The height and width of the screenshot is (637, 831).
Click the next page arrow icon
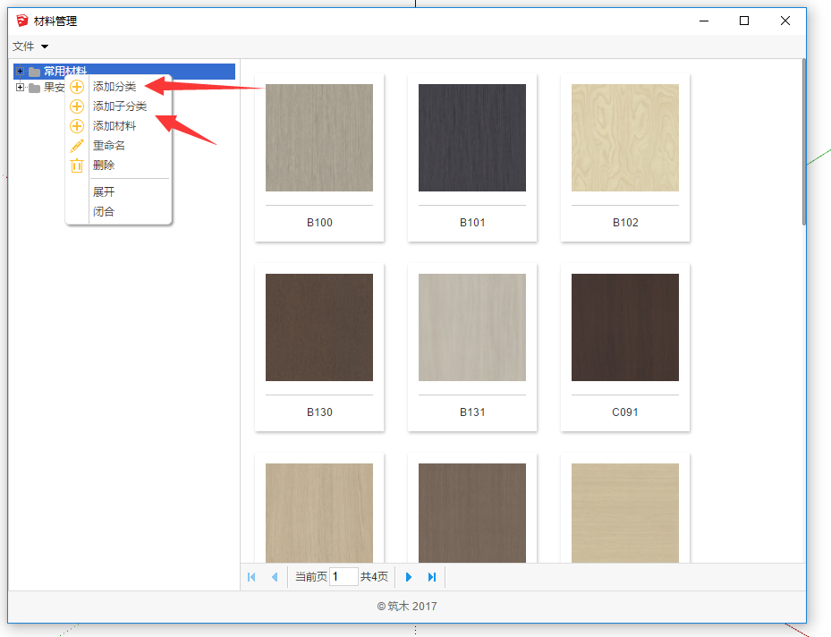pos(409,577)
